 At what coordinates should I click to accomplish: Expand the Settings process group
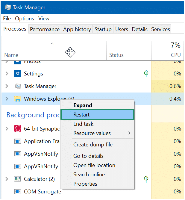coord(7,73)
